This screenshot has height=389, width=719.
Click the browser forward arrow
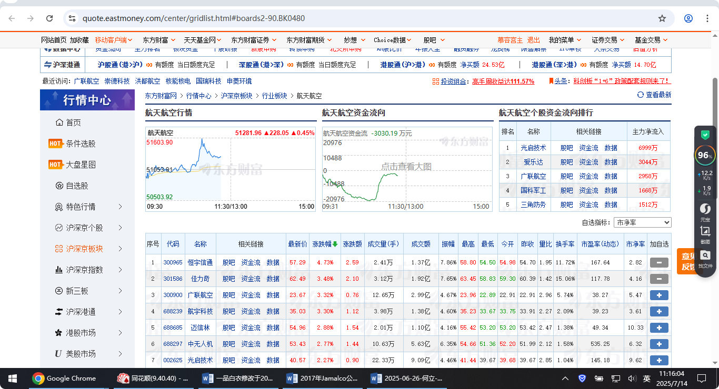pyautogui.click(x=31, y=18)
